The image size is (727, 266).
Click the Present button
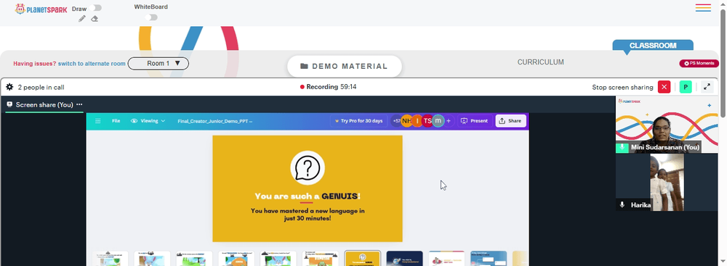point(475,121)
